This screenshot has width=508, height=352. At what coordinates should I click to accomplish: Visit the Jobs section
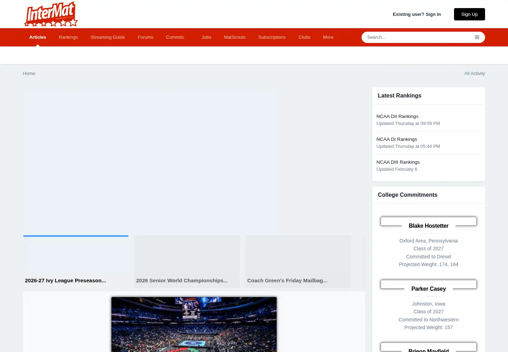tap(206, 37)
